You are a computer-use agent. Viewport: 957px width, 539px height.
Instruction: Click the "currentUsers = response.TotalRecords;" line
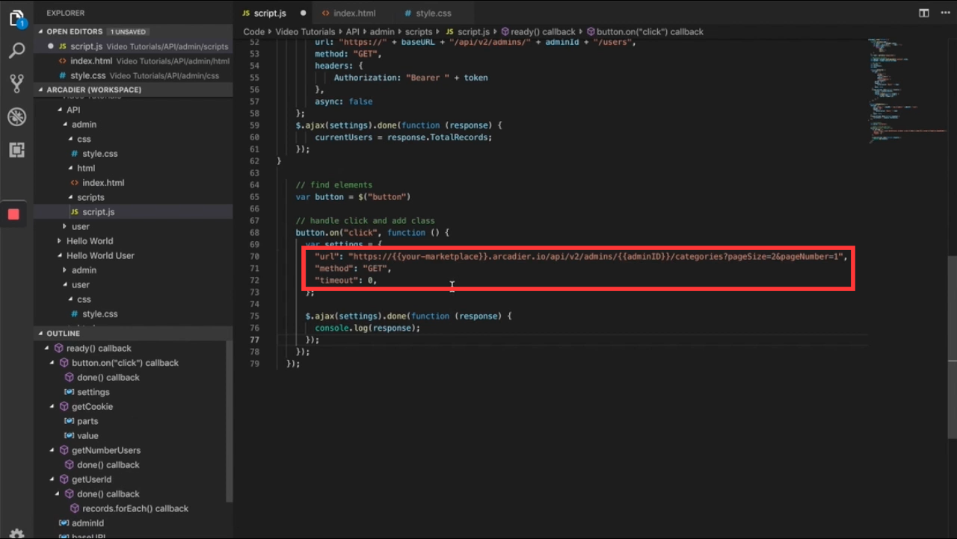coord(403,137)
